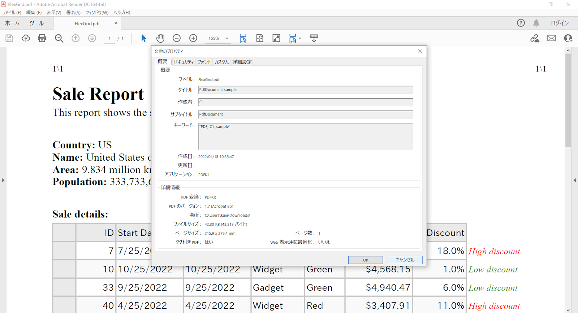Click the share link icon

535,38
